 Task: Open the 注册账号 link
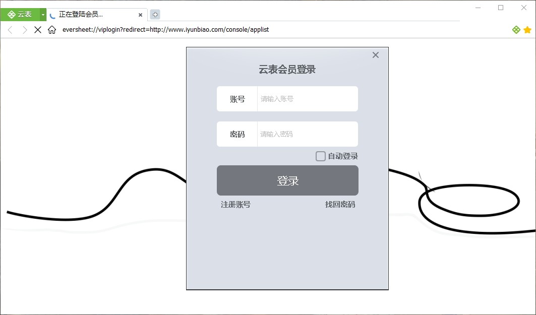click(235, 204)
